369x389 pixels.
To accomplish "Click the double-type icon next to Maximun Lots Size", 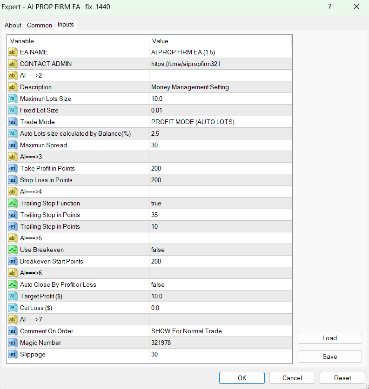I will pyautogui.click(x=13, y=99).
